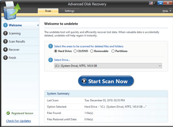
Task: Click the step 5 icon beside Finish
Action: (x=5, y=58)
